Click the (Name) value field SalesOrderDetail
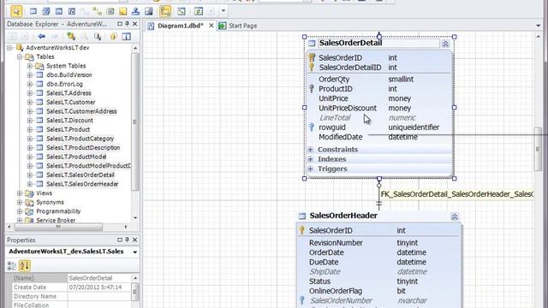 pyautogui.click(x=99, y=278)
